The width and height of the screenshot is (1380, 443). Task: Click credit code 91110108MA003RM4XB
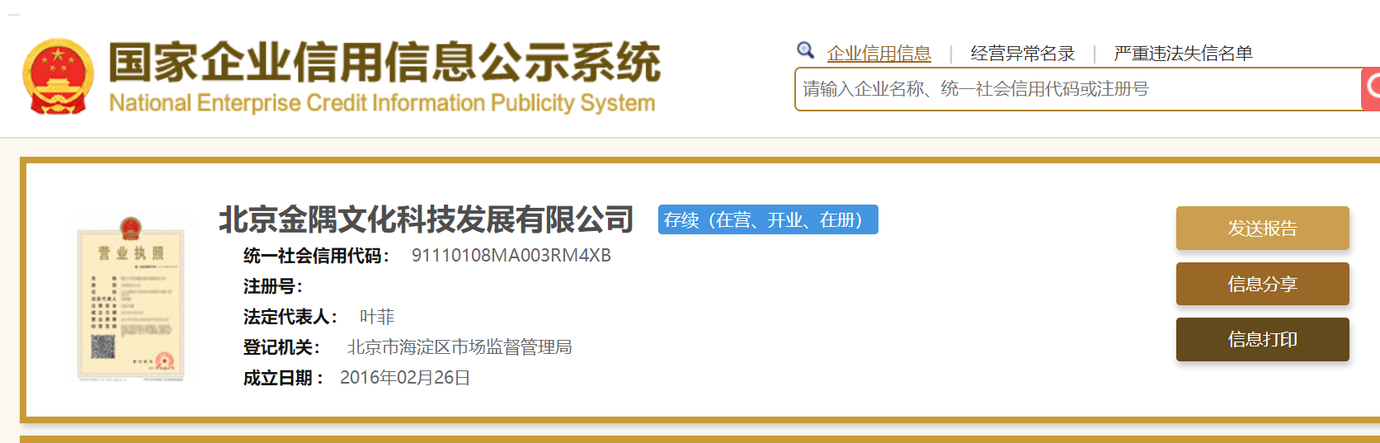click(511, 256)
